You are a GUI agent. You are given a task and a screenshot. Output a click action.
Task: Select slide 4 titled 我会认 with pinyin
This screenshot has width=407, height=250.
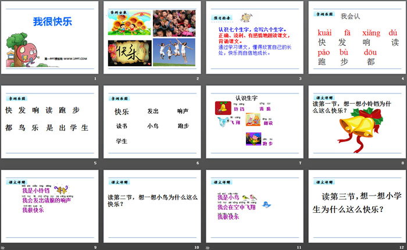(357, 38)
